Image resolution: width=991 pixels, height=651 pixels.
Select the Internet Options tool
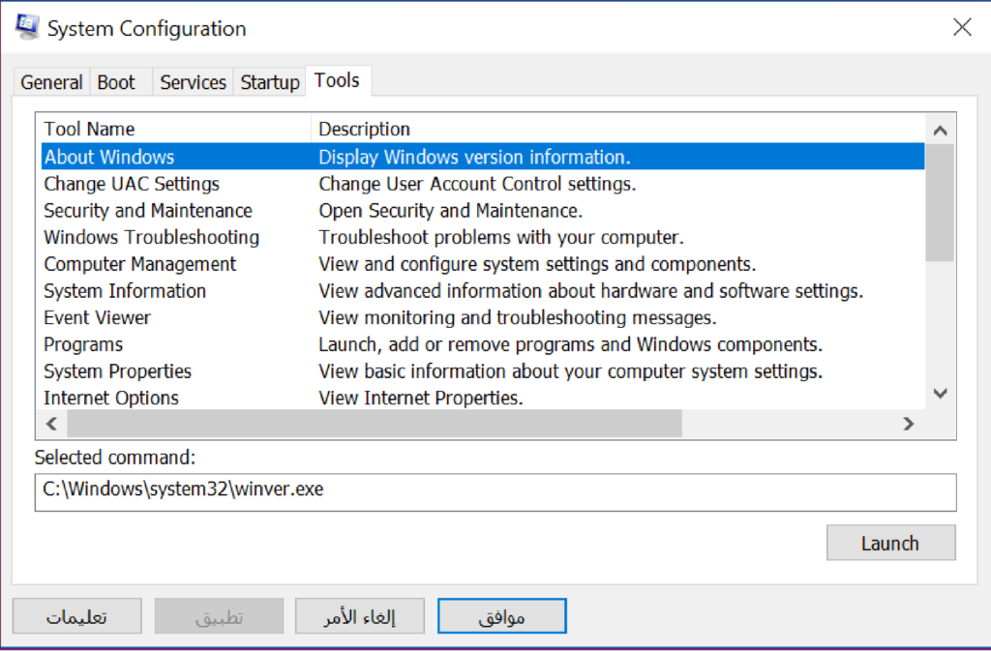pyautogui.click(x=483, y=398)
